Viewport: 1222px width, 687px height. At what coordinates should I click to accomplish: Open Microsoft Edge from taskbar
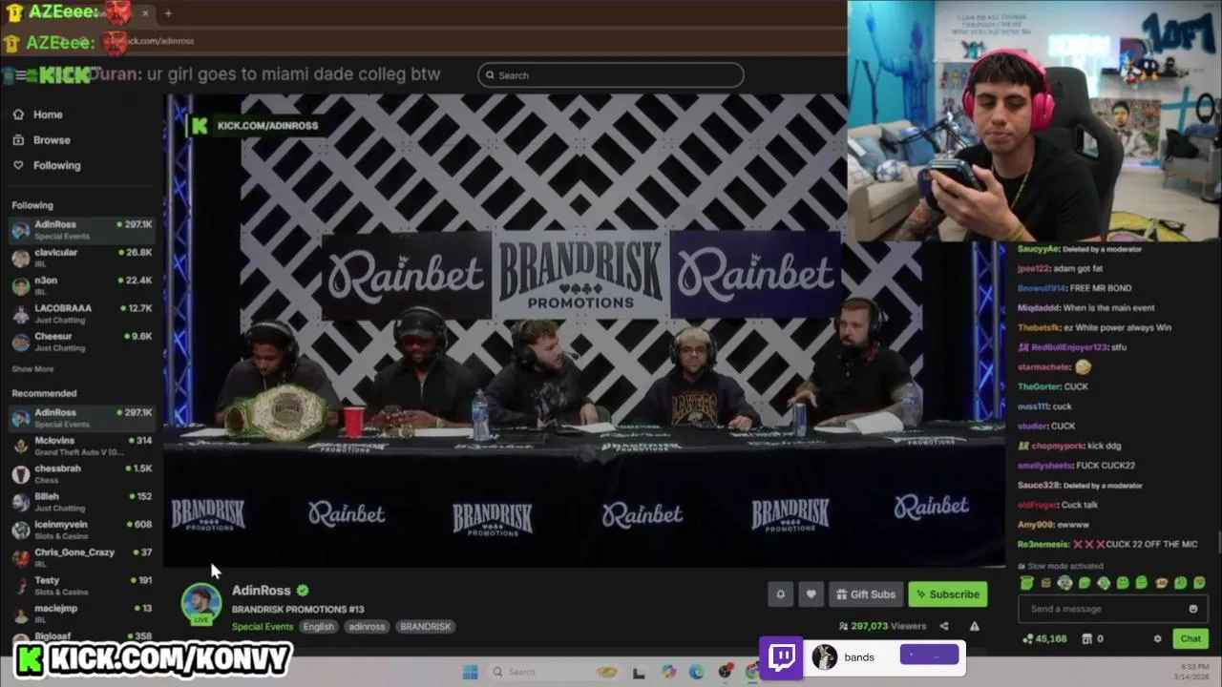pyautogui.click(x=696, y=672)
